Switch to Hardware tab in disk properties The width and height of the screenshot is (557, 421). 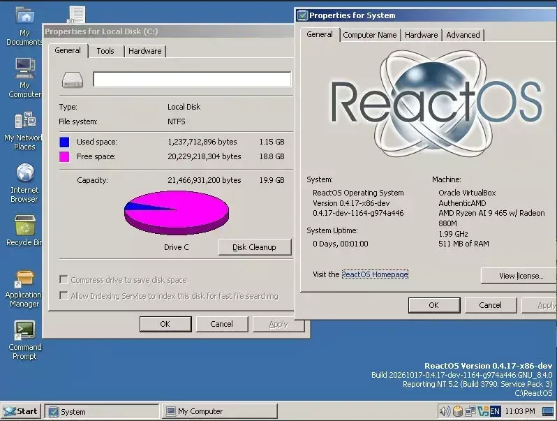[145, 51]
